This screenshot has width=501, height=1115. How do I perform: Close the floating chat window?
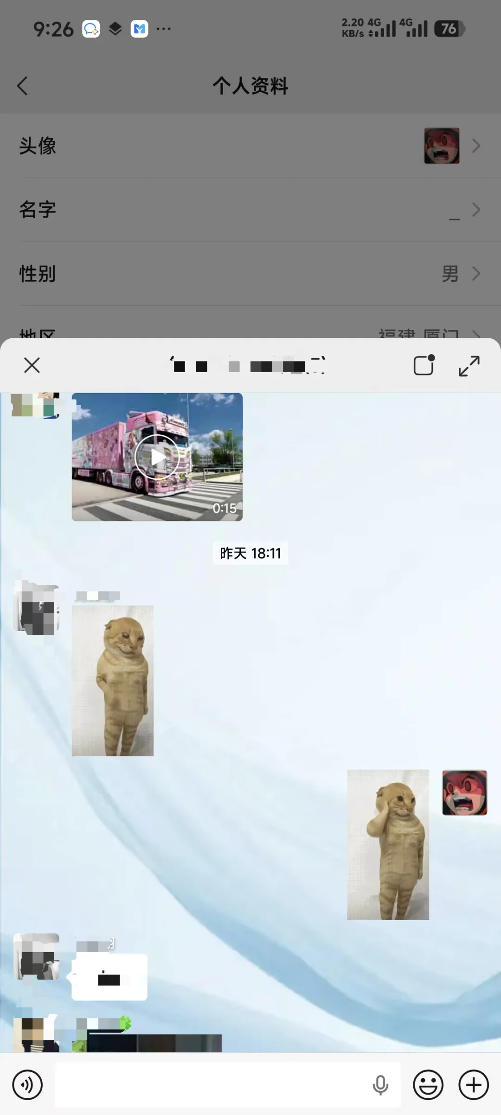point(32,365)
